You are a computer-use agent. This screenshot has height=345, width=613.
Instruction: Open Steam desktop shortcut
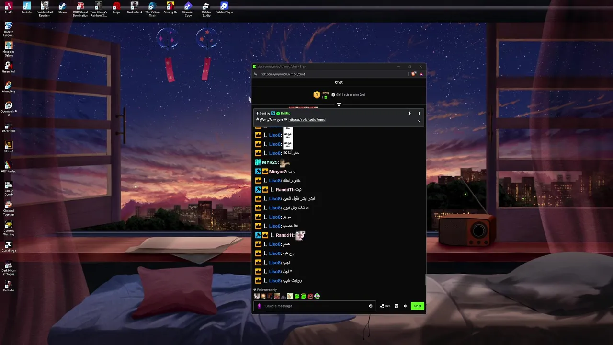[x=63, y=8]
